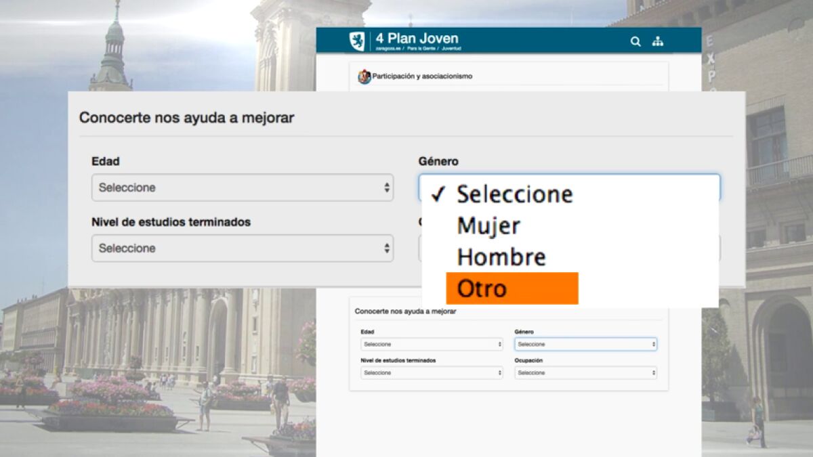Open the small Edad dropdown on the webpage
The width and height of the screenshot is (813, 457).
[x=432, y=344]
